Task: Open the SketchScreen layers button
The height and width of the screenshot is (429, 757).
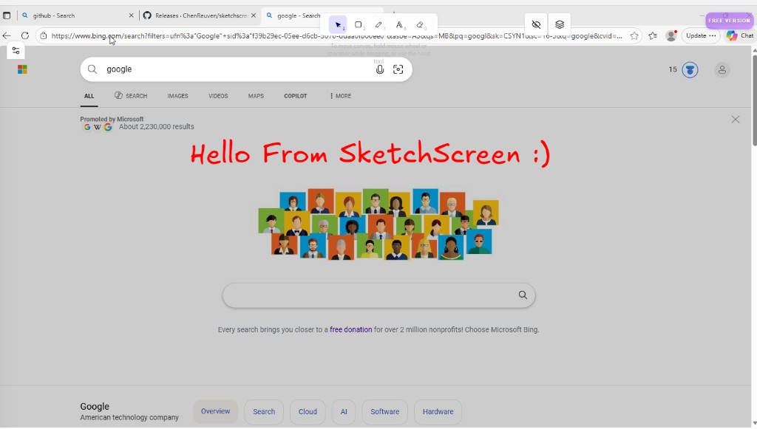Action: [560, 24]
